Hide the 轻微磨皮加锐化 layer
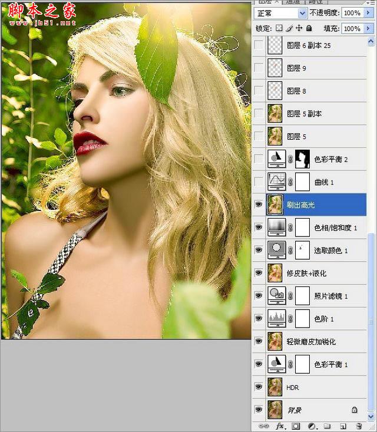The height and width of the screenshot is (432, 377). click(259, 341)
